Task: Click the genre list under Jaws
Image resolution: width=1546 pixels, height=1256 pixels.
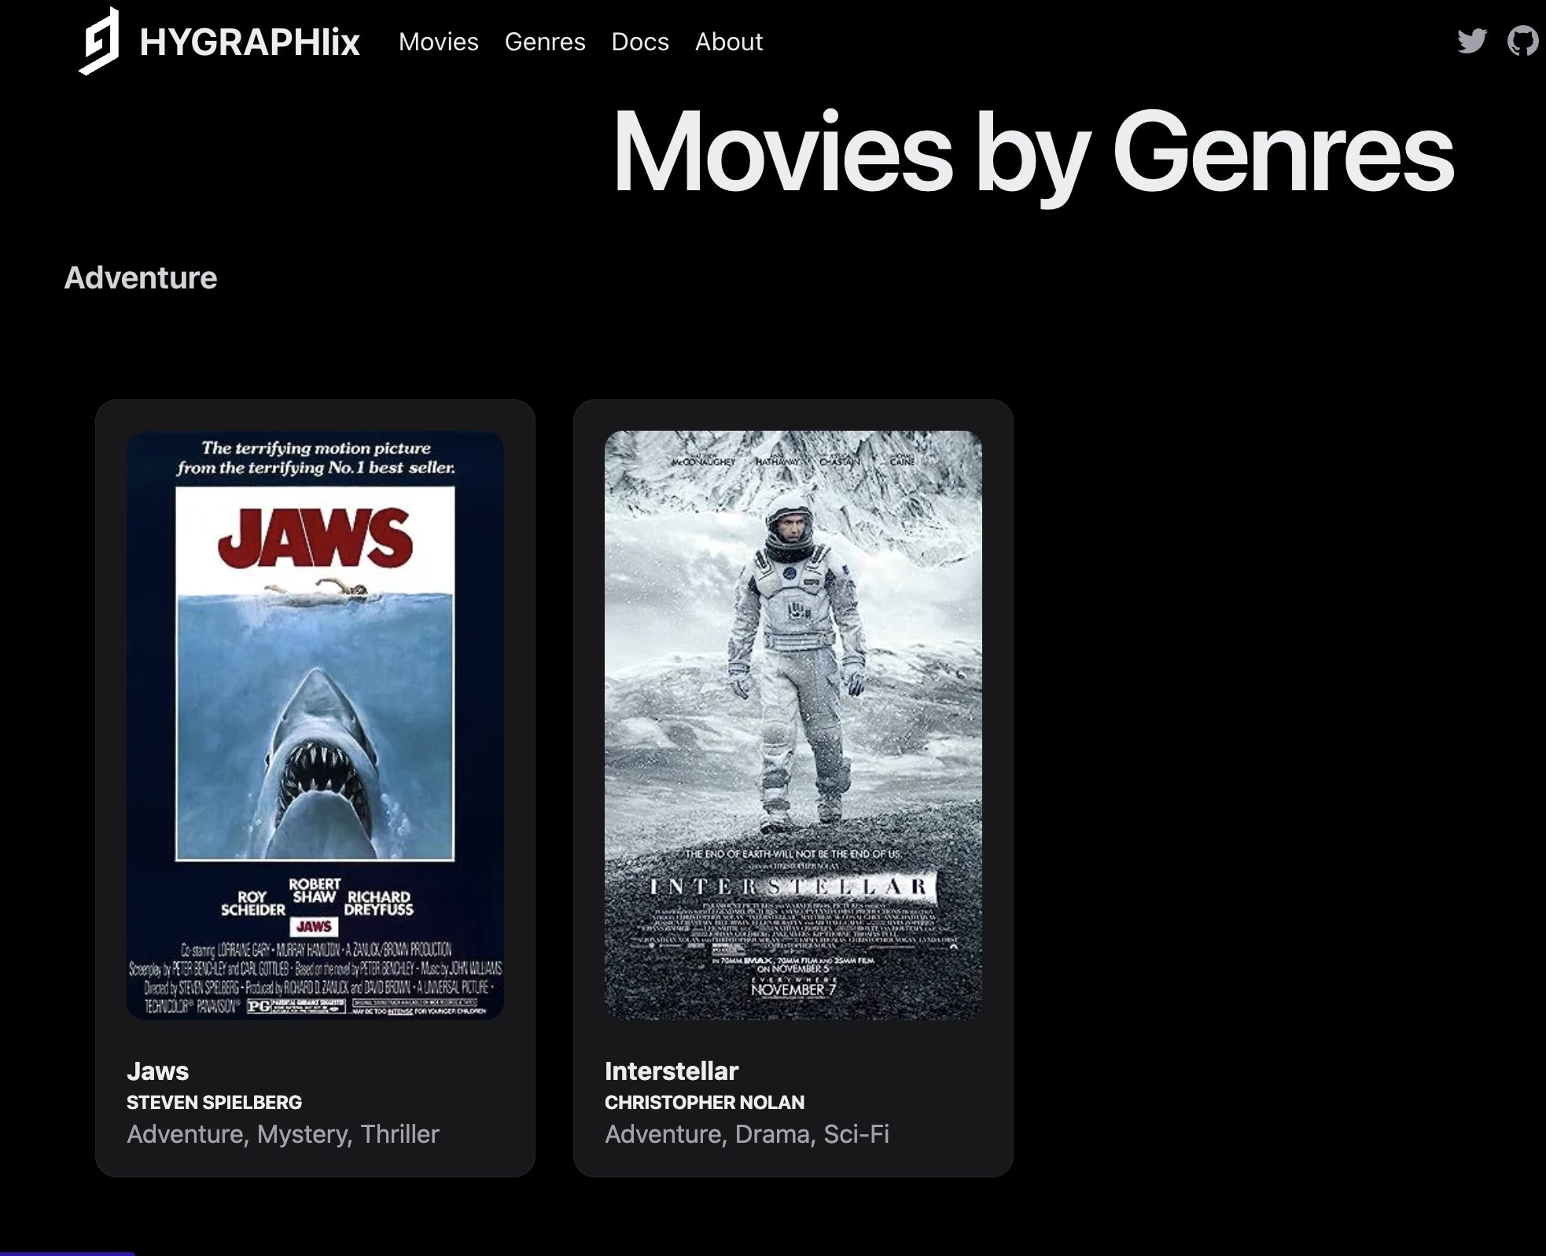Action: coord(284,1133)
